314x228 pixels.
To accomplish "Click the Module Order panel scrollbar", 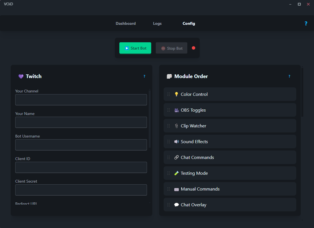I will (302, 92).
